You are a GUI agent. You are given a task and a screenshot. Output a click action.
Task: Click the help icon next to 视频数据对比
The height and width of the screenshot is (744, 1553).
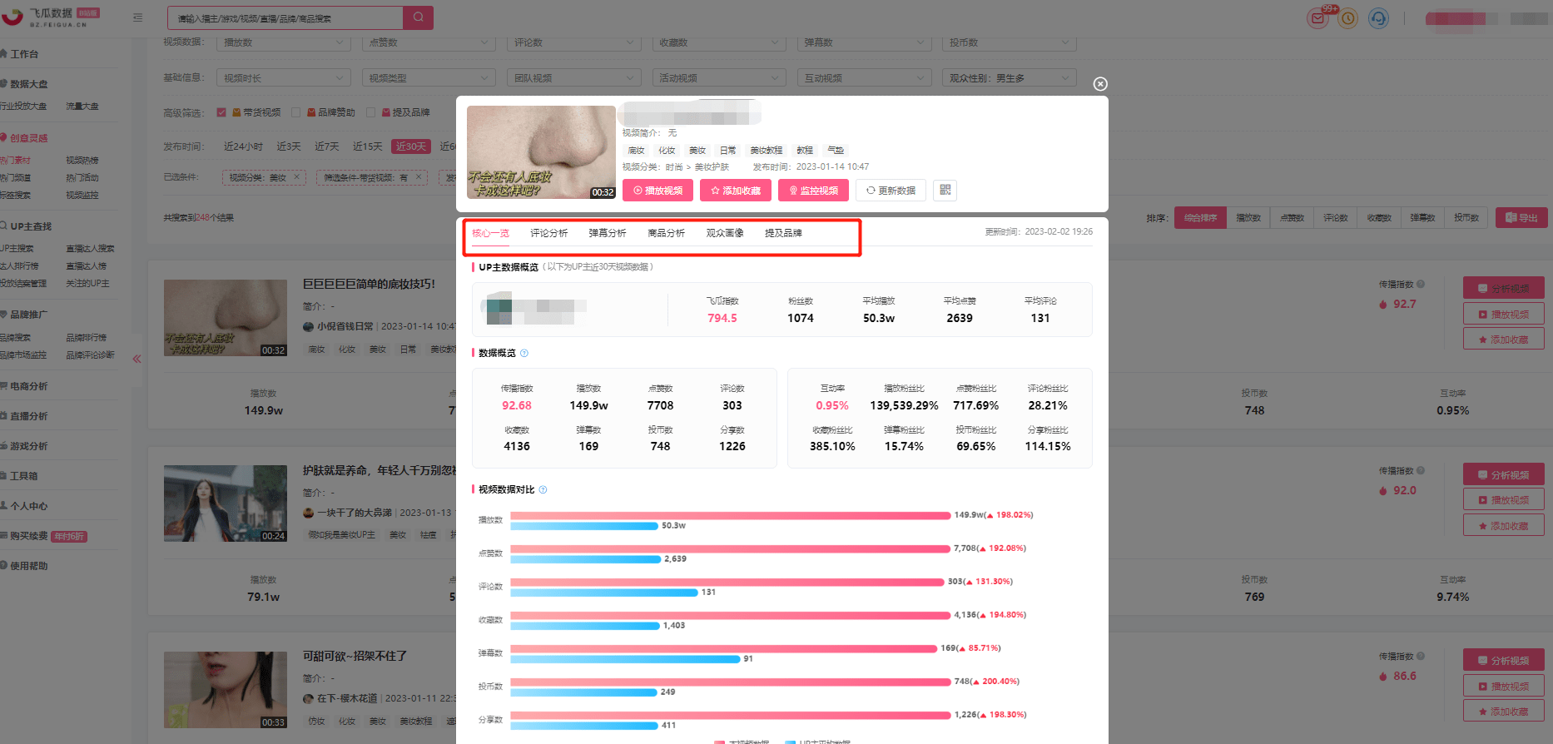click(x=543, y=490)
